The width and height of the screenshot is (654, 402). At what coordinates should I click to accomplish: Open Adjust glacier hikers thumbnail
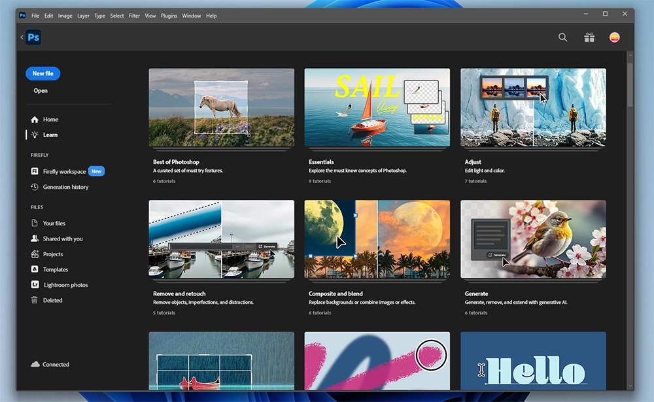[533, 108]
